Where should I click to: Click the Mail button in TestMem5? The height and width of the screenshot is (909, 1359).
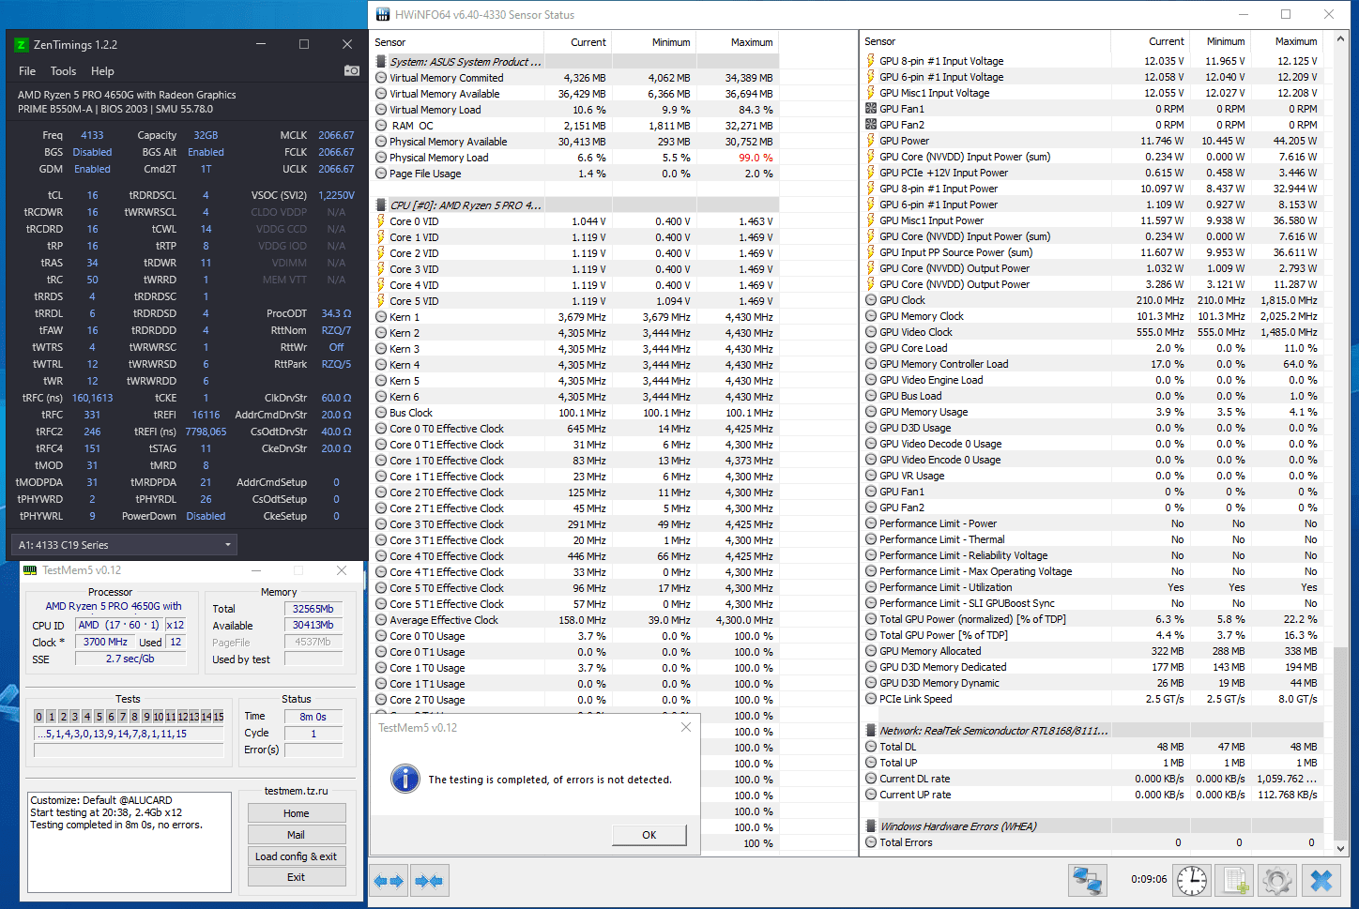coord(297,835)
